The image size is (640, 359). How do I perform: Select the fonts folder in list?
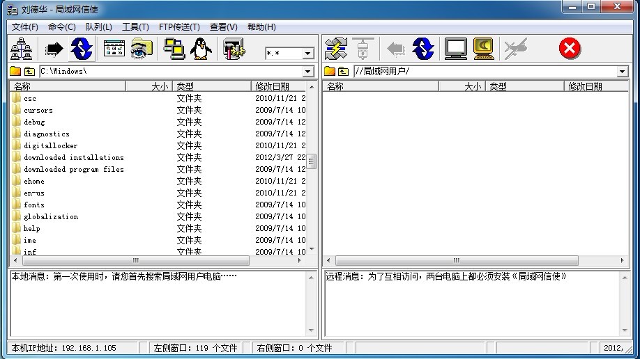tap(34, 205)
